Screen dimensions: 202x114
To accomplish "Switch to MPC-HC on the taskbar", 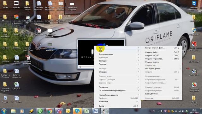I will coord(105,111).
